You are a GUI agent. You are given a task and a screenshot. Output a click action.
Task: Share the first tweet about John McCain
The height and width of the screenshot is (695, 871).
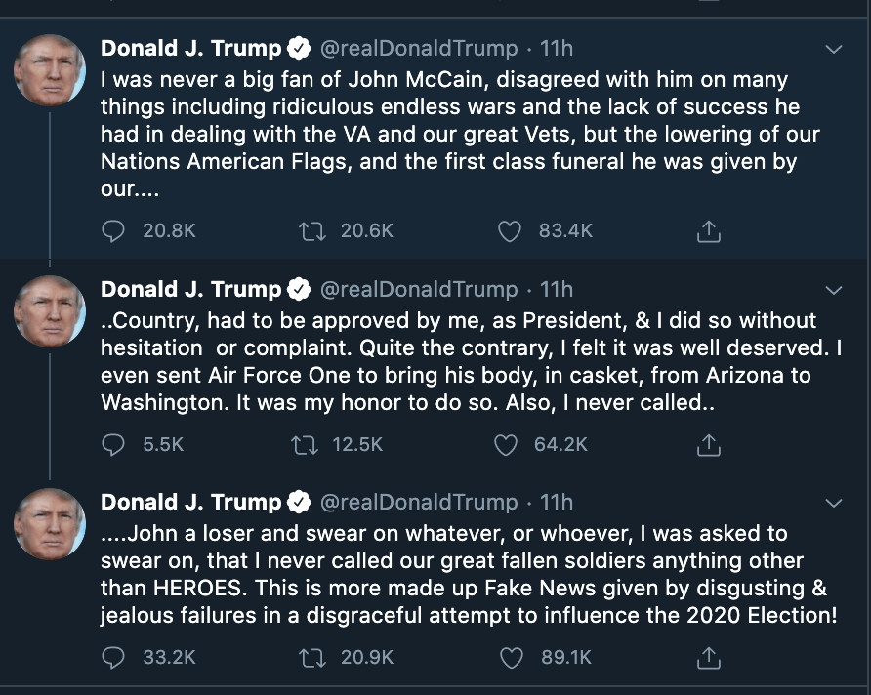[709, 231]
